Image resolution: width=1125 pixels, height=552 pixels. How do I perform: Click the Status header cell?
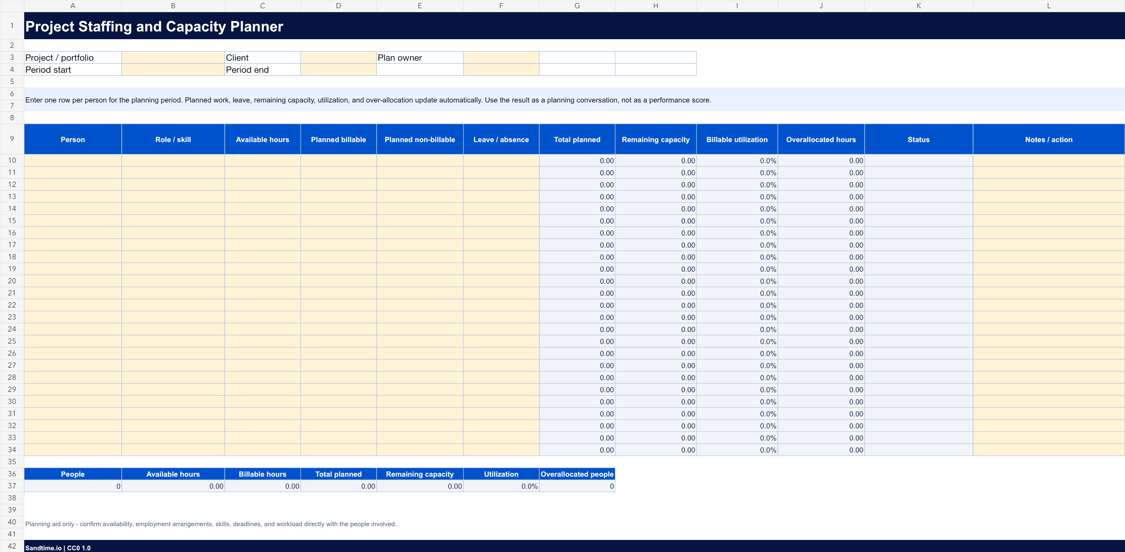(x=918, y=140)
